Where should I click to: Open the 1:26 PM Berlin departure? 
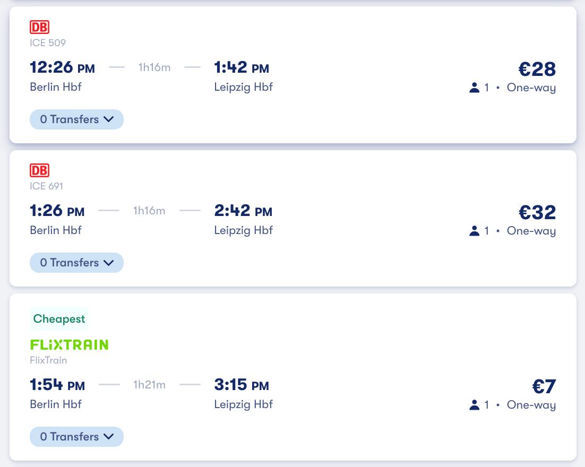57,211
